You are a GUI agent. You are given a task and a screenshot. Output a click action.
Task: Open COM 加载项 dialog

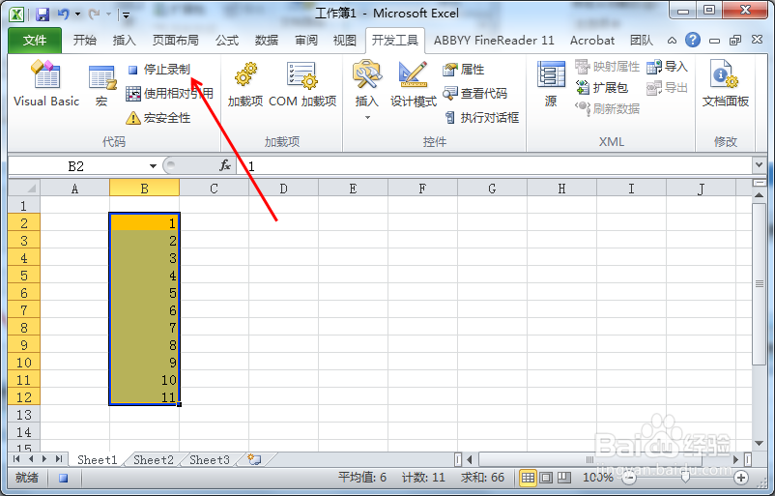(x=302, y=83)
